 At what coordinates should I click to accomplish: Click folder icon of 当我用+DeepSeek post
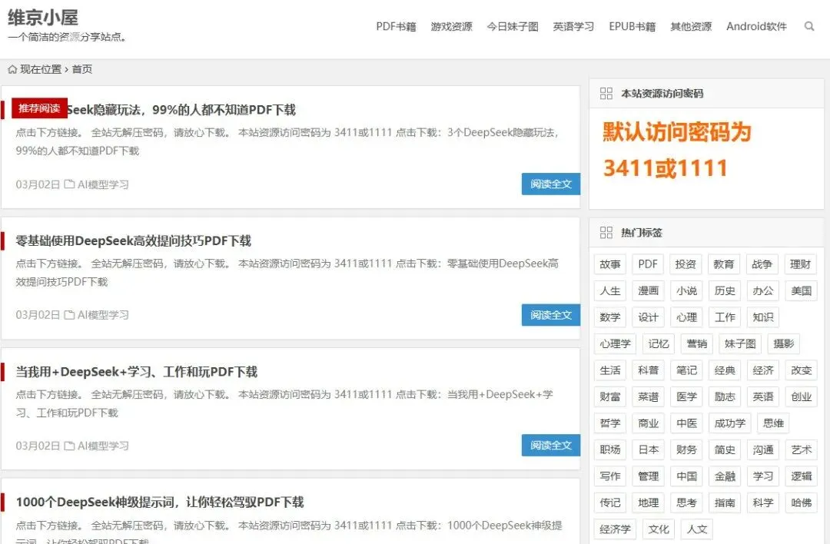69,446
